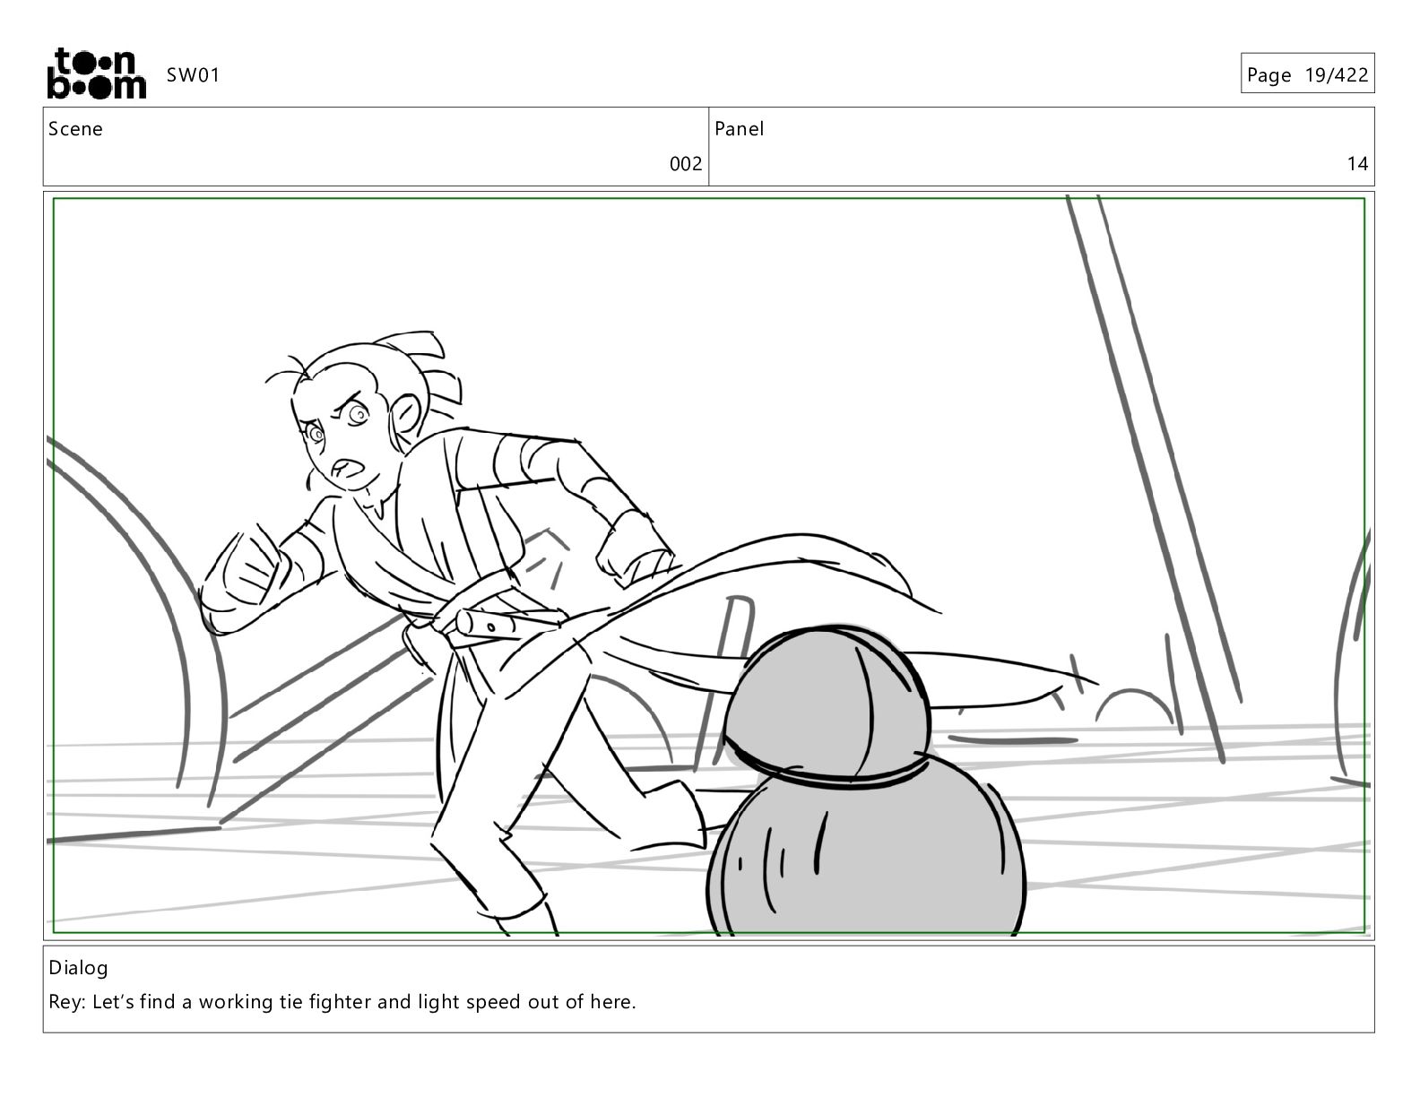1420x1097 pixels.
Task: Click the Panel label
Action: coord(740,129)
